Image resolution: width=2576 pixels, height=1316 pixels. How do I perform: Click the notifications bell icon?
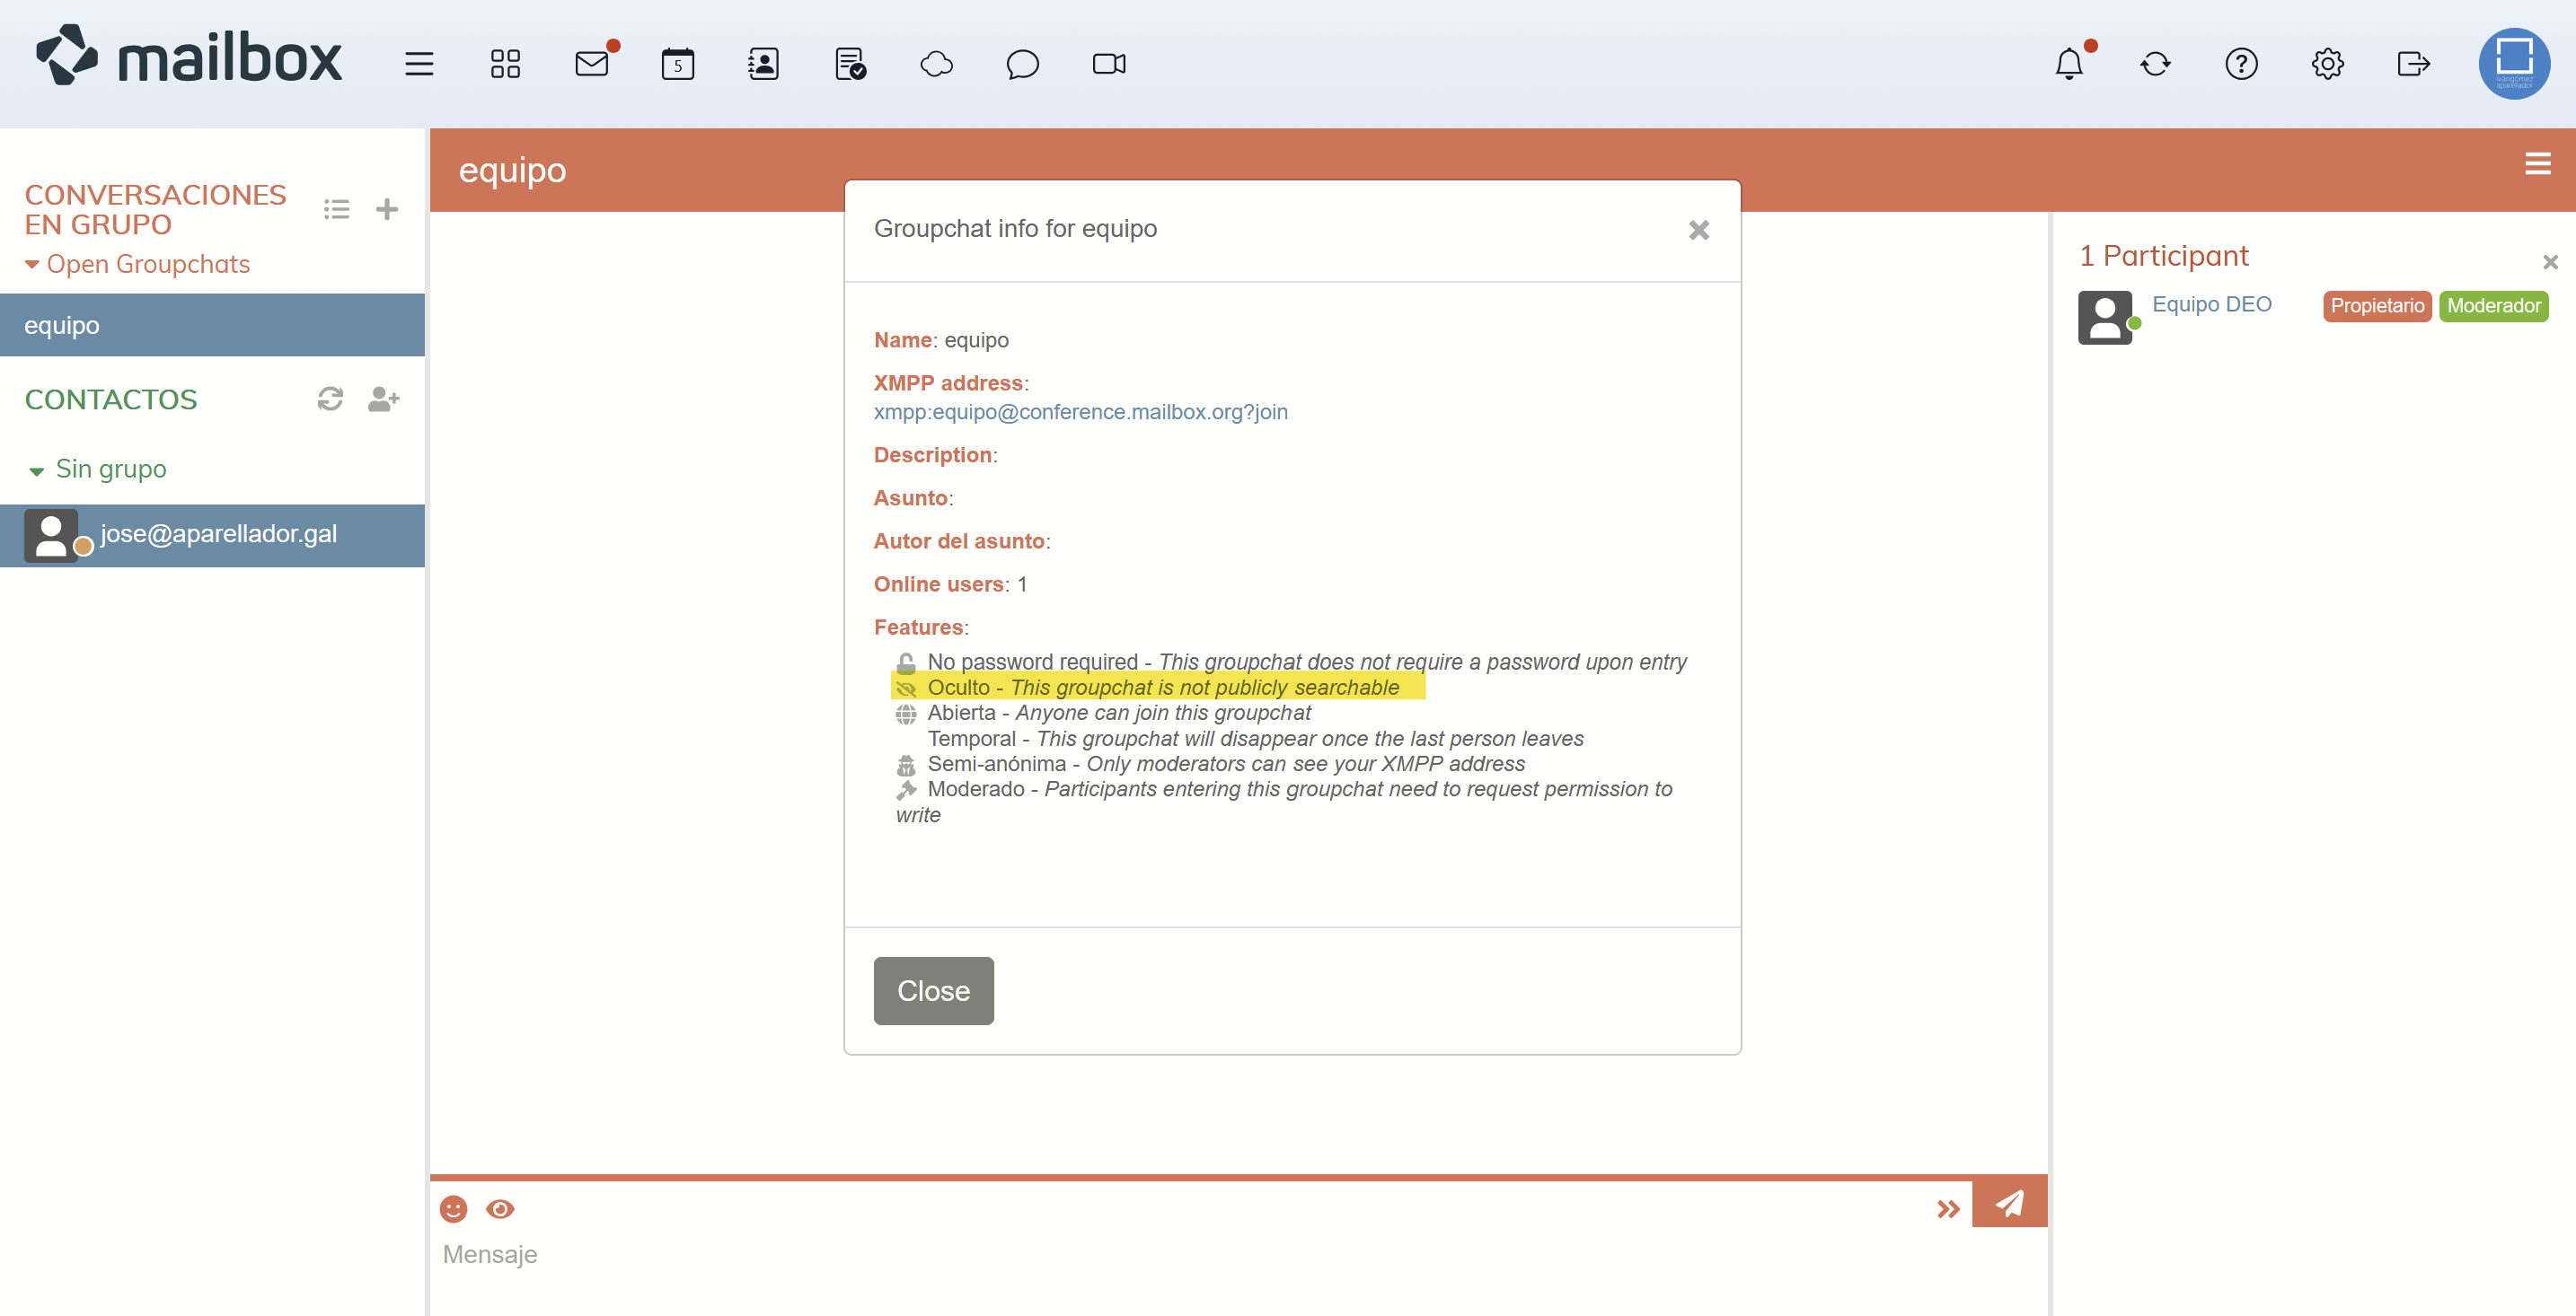tap(2068, 64)
